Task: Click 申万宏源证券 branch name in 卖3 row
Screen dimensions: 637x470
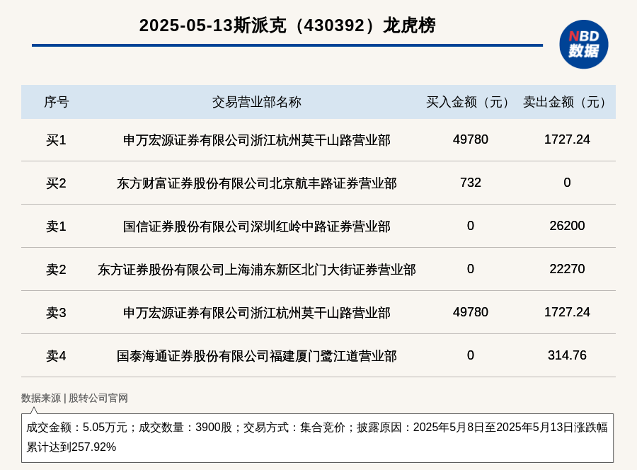Action: click(x=256, y=313)
